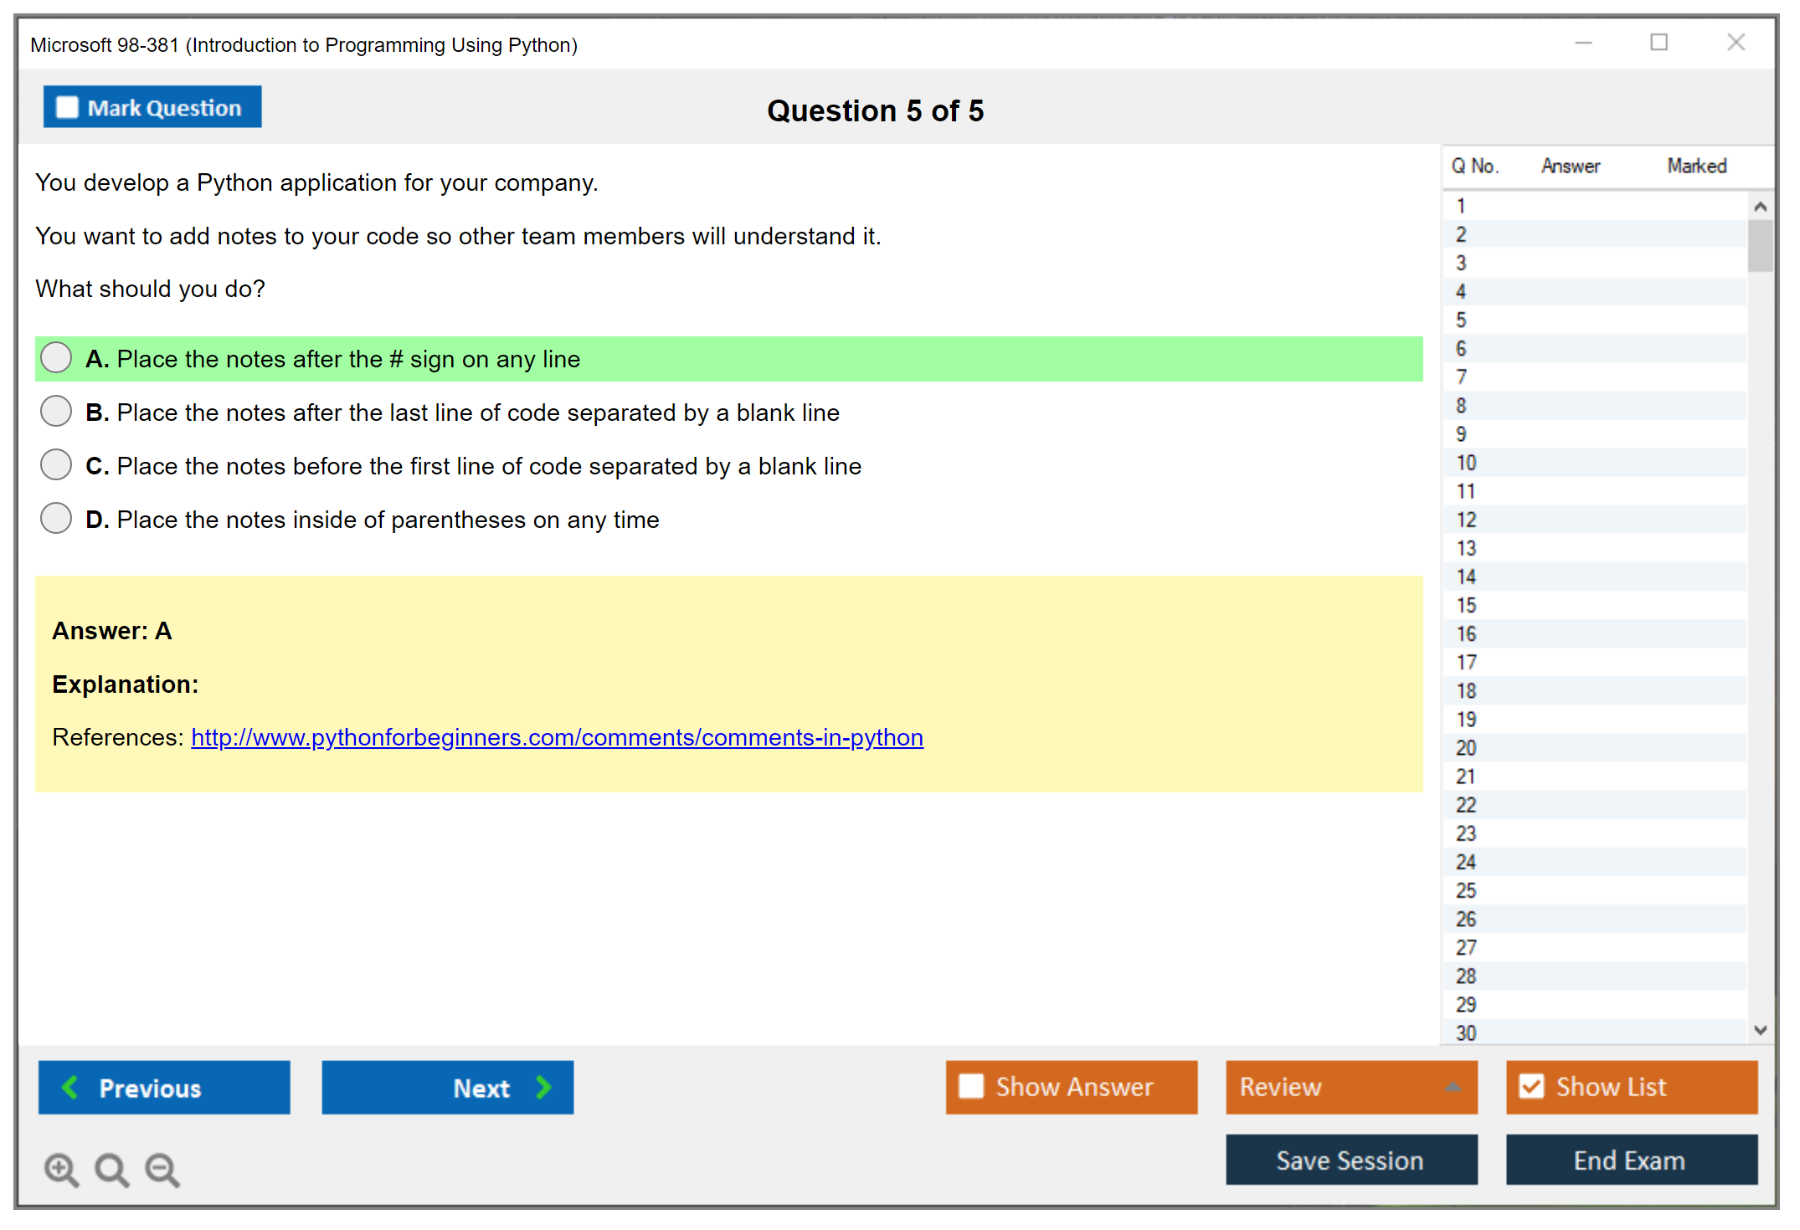Click the zoom out magnifier icon
Image resolution: width=1800 pixels, height=1230 pixels.
tap(162, 1169)
